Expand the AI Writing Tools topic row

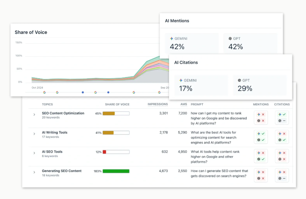pyautogui.click(x=34, y=134)
